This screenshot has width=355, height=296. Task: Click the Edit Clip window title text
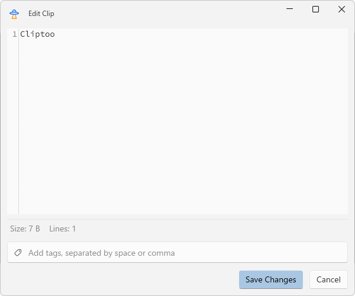click(x=41, y=13)
